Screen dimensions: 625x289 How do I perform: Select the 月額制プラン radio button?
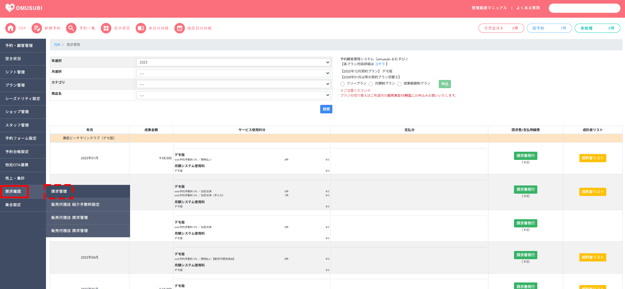(x=370, y=84)
